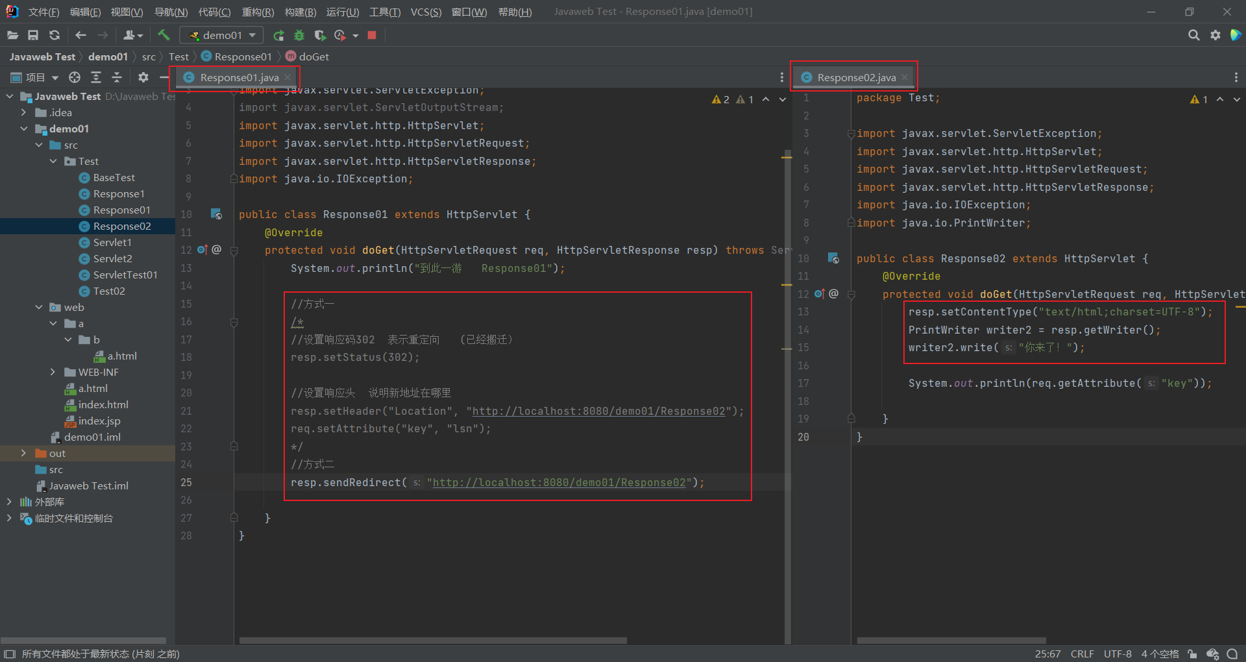Switch to Response01.java tab
Viewport: 1246px width, 662px height.
(x=238, y=77)
